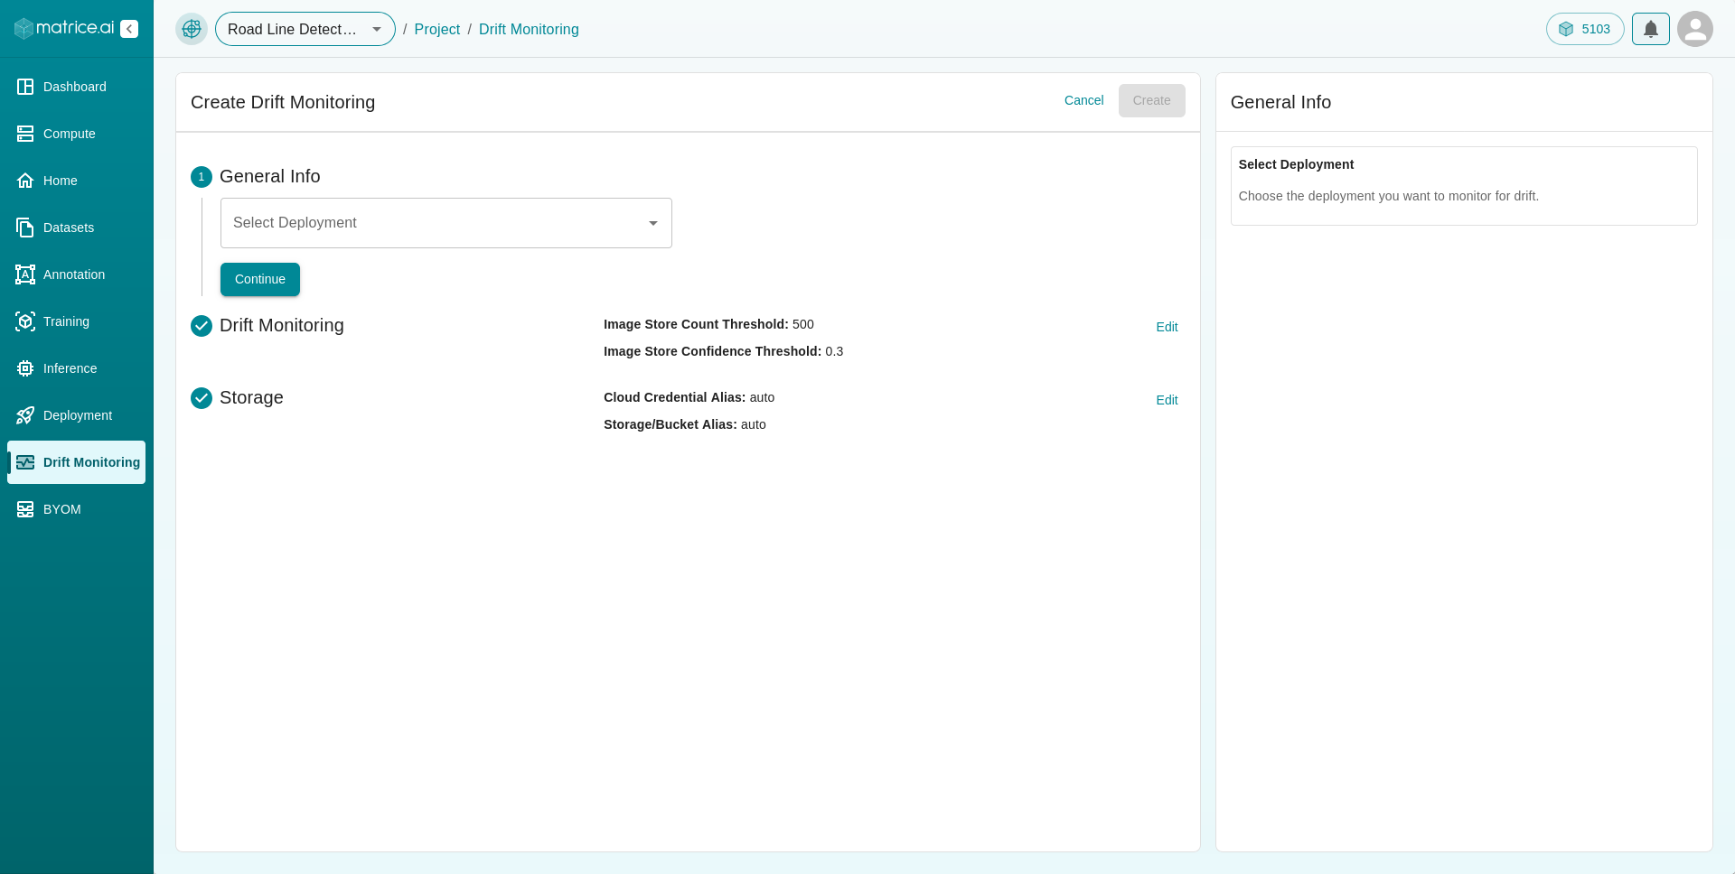Click the Drift Monitoring waveform icon

pos(25,462)
